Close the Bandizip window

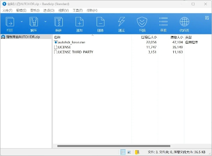205,4
